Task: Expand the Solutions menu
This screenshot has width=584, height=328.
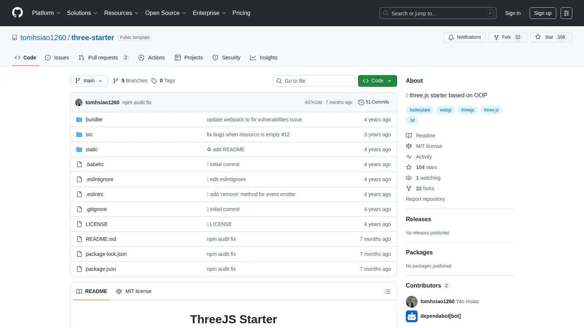Action: point(82,13)
